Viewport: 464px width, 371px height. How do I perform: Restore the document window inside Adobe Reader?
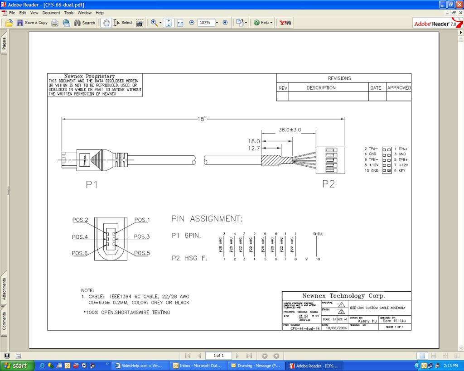click(454, 13)
